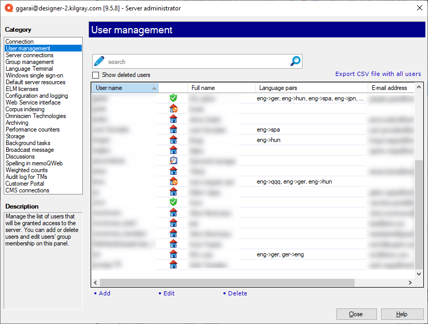Viewport: 428px width, 324px height.
Task: Click the Help button
Action: (x=402, y=314)
